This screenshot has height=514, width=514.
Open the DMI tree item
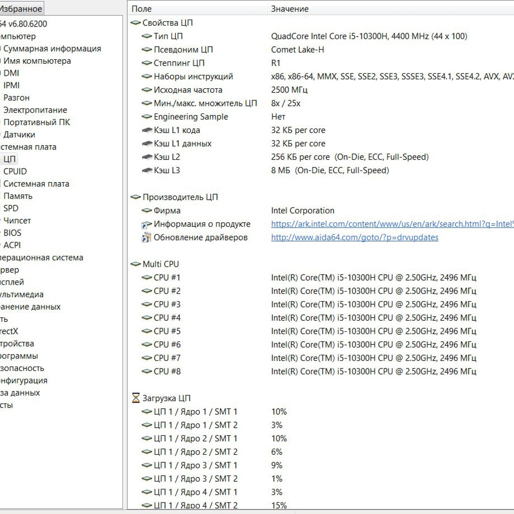11,73
